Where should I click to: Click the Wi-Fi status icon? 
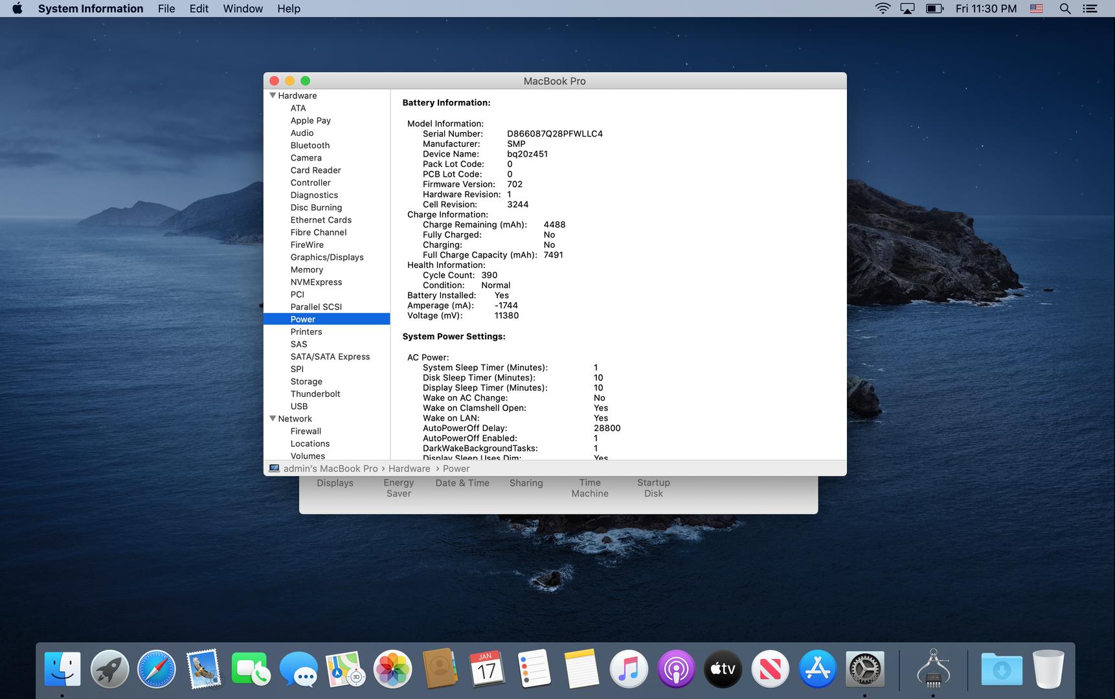click(883, 8)
